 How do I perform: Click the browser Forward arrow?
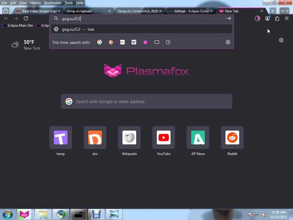coord(16,18)
